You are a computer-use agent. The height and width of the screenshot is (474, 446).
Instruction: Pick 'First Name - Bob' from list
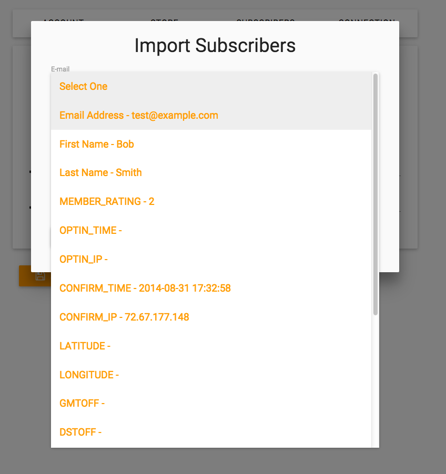[97, 144]
